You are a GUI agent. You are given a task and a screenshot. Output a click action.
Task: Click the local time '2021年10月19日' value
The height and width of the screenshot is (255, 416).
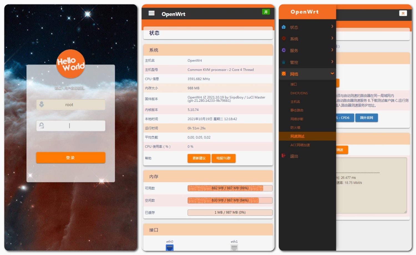pos(212,119)
